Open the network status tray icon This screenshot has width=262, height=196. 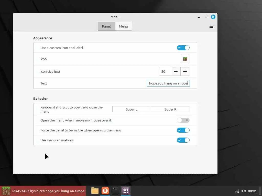[237, 191]
